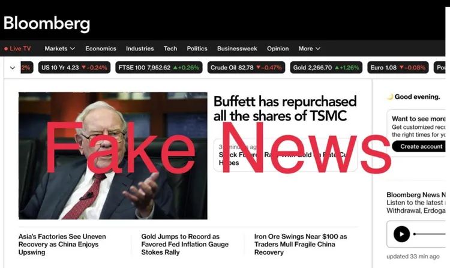Viewport: 450px width, 268px height.
Task: Read Iron Ore Swings Near $100 story
Action: pos(301,244)
